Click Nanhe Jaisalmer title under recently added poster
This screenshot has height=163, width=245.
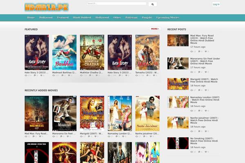click(147, 134)
